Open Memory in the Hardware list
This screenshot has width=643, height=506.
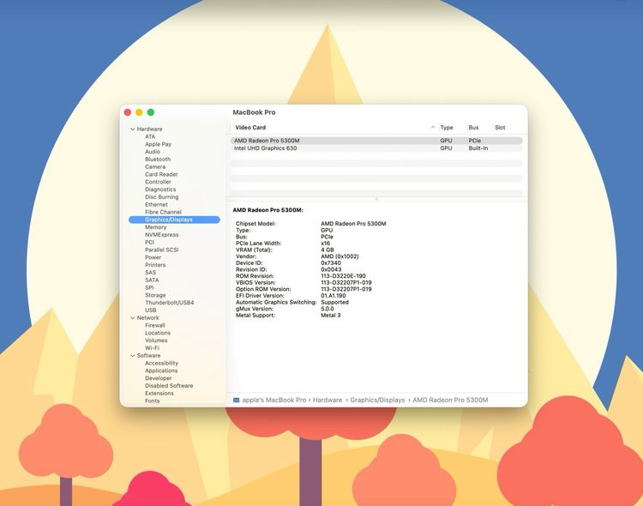(156, 227)
